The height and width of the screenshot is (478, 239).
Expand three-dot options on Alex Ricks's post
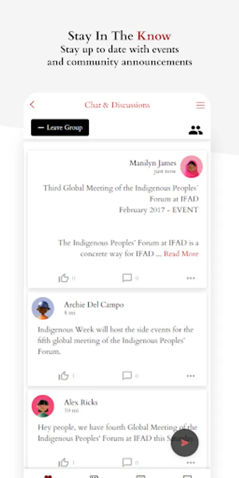(x=191, y=463)
